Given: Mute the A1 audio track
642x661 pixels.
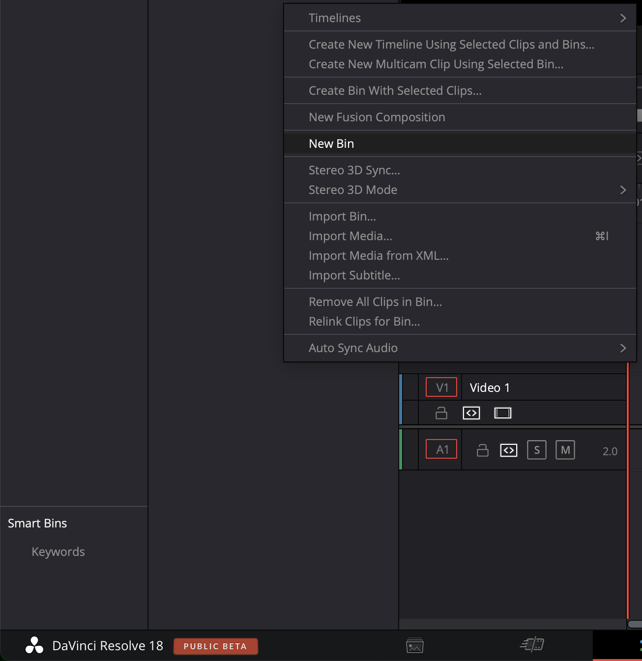Looking at the screenshot, I should tap(565, 450).
